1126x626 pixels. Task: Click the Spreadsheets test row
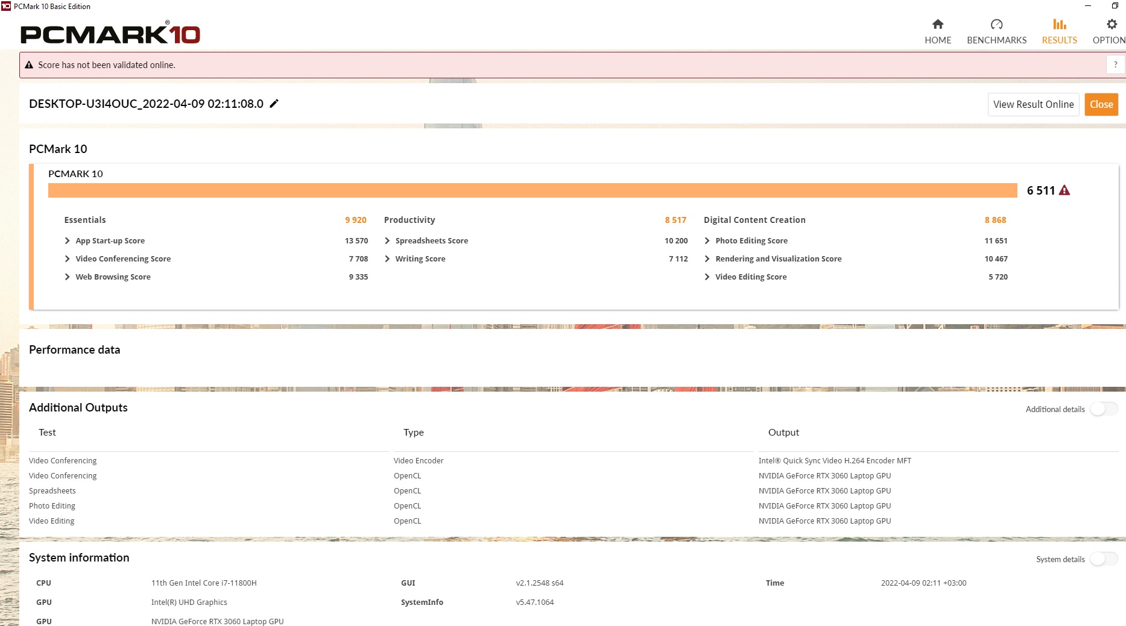[52, 490]
